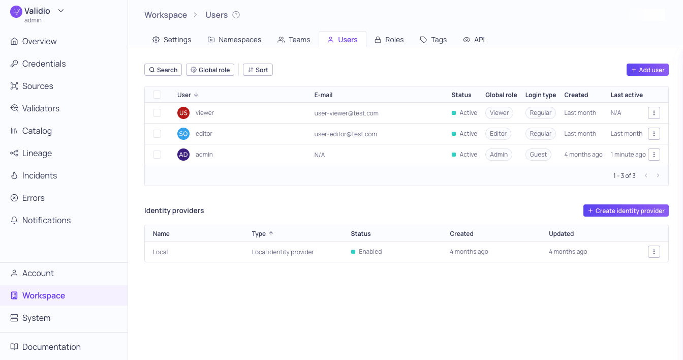Switch to the Settings tab
Viewport: 683px width, 360px height.
tap(172, 40)
